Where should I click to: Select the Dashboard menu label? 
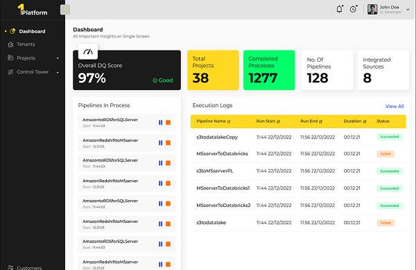coord(32,31)
